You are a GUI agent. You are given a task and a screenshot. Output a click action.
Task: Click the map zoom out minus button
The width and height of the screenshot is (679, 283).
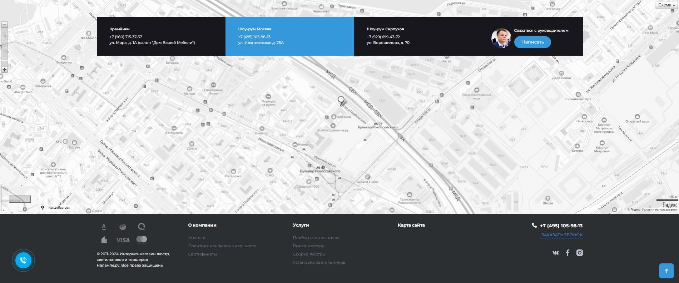tap(4, 25)
